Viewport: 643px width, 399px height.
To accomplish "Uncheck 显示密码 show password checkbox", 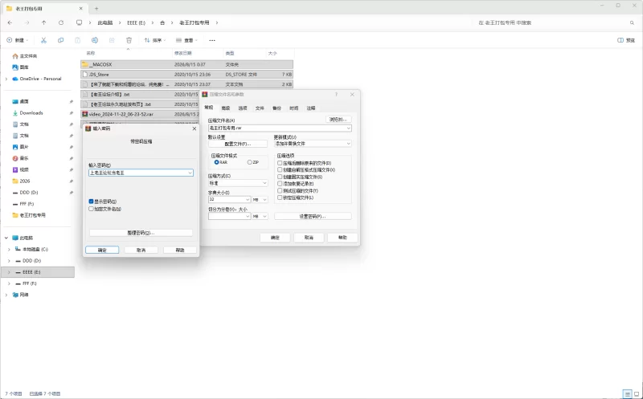I will coord(91,202).
